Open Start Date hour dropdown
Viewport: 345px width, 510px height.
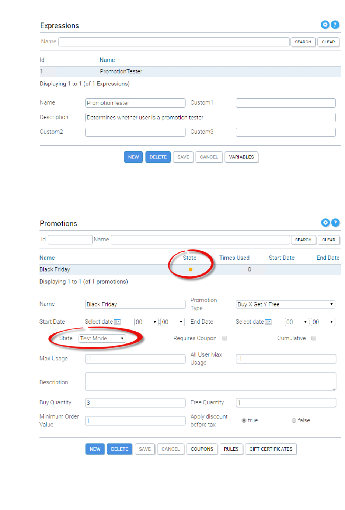[x=146, y=322]
